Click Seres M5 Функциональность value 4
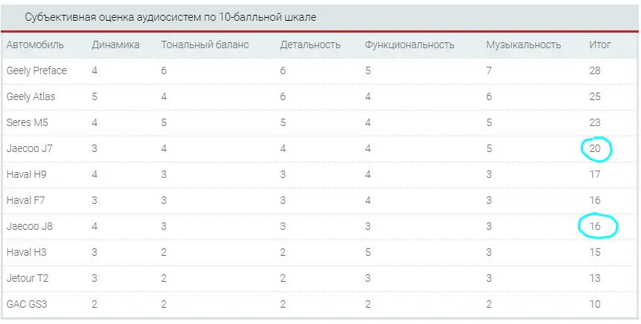Image resolution: width=641 pixels, height=324 pixels. [x=368, y=122]
